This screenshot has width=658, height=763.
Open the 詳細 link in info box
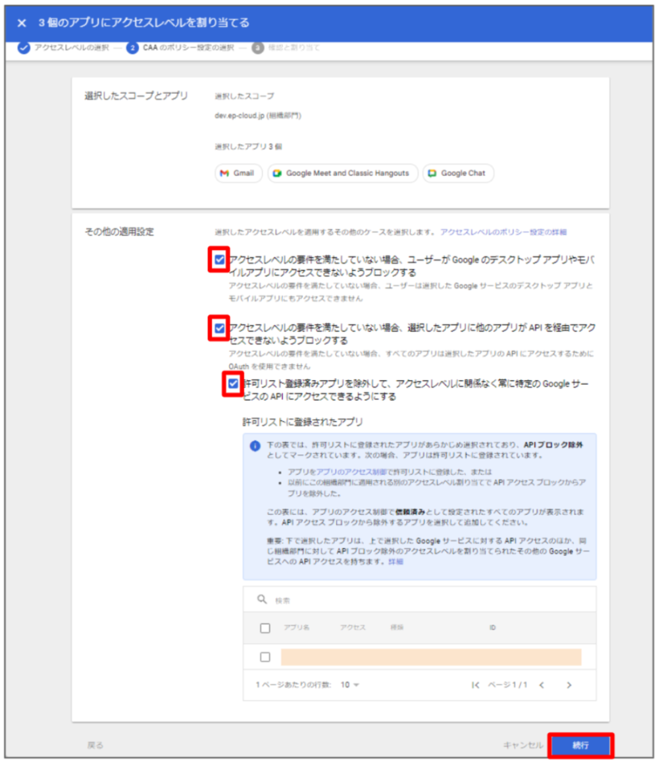point(395,562)
